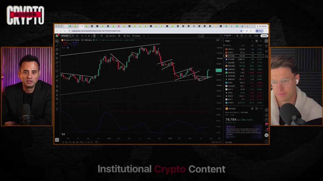This screenshot has height=181, width=323.
Task: Toggle hide all drawings eye icon
Action: (x=57, y=99)
